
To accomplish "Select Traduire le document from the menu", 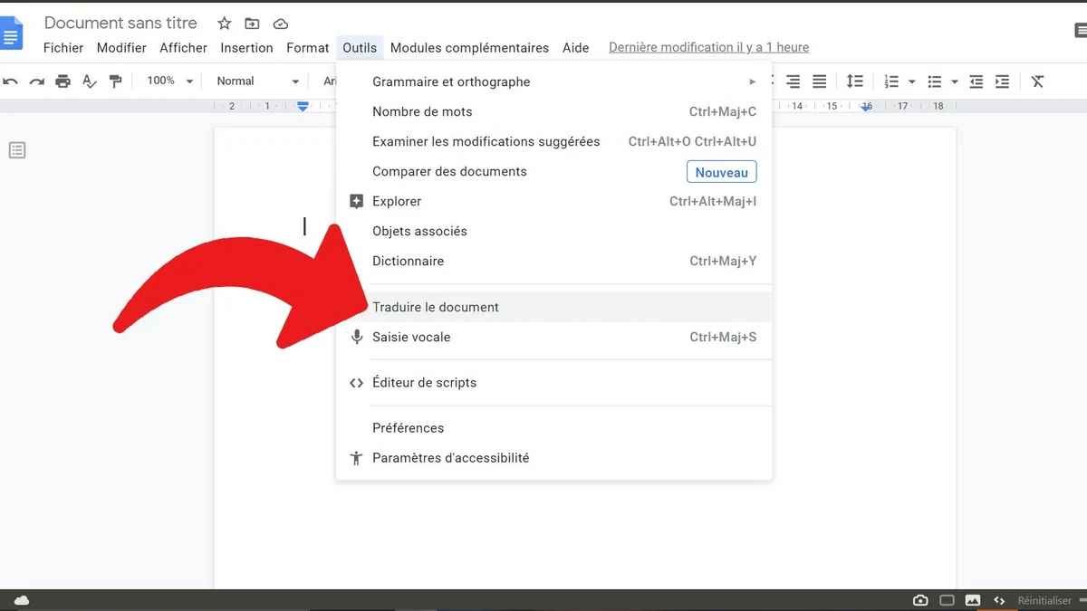I will tap(436, 307).
